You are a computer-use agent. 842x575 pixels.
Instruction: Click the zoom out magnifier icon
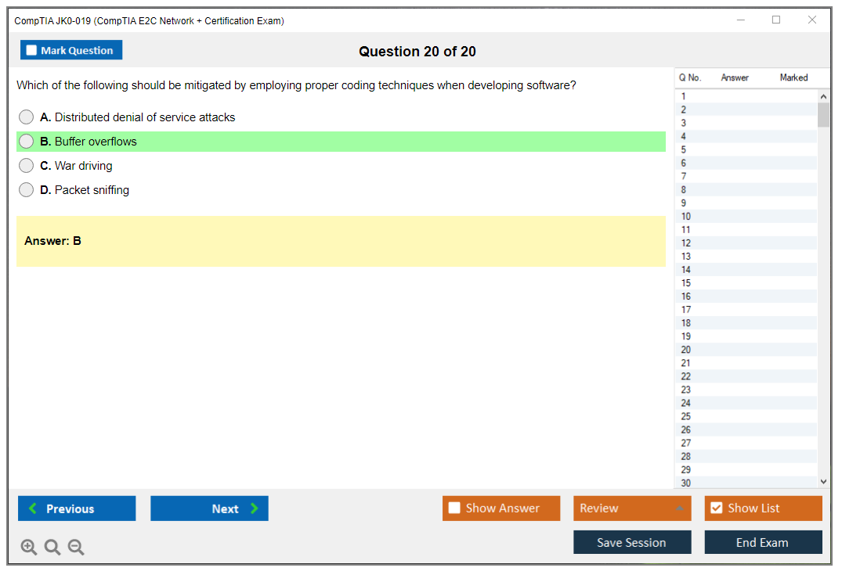tap(76, 548)
